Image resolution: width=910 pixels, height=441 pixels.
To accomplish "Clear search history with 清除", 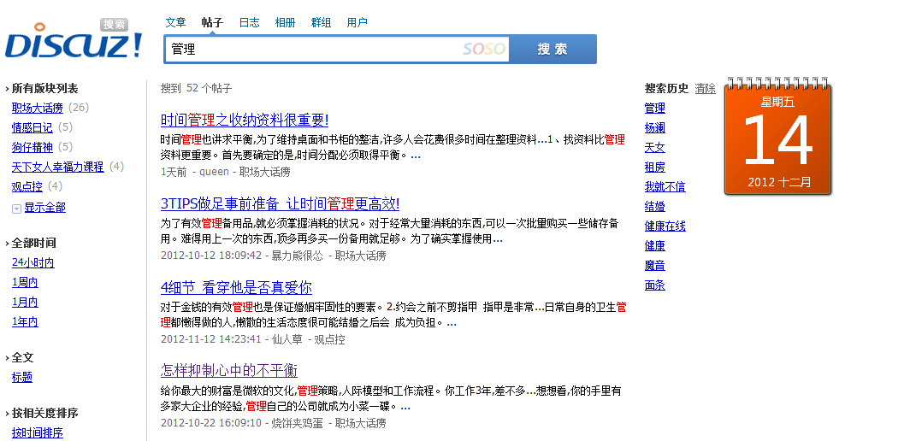I will 705,89.
